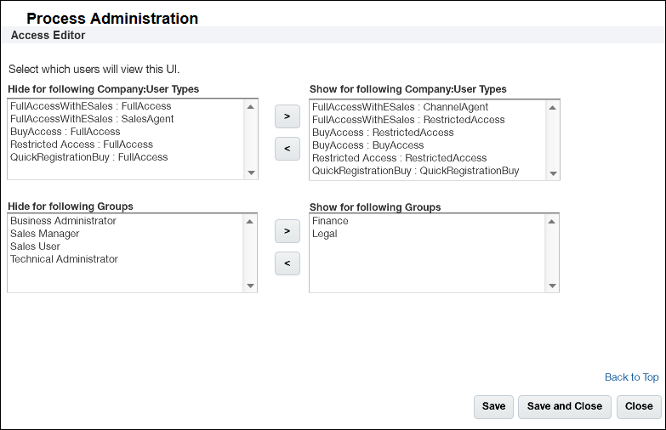
Task: Select BuyAccess : FullAccess in Hide list
Action: [65, 132]
